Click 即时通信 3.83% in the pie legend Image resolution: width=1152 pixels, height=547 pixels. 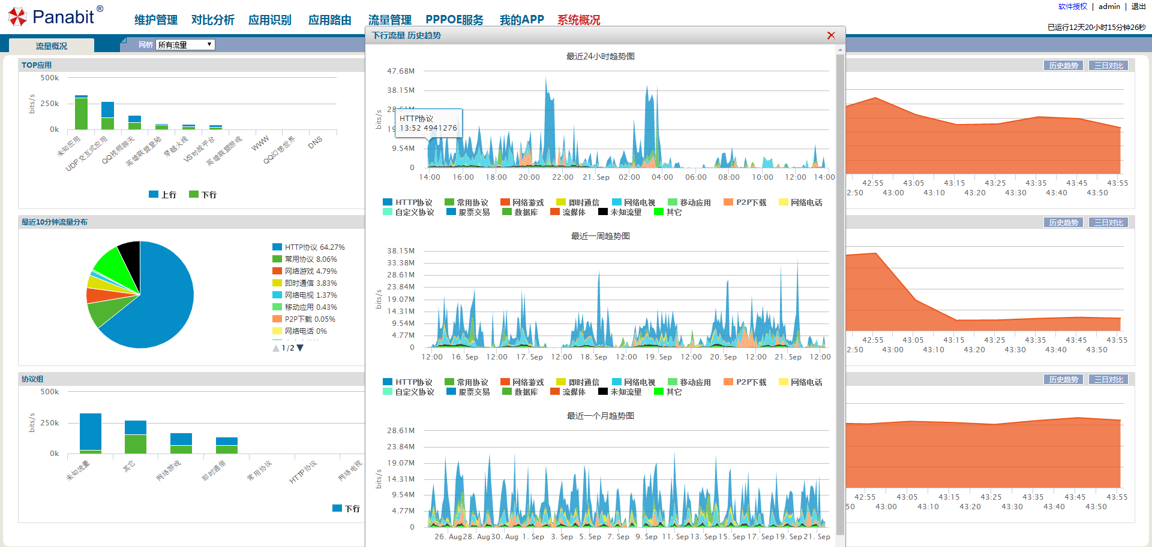tap(305, 283)
